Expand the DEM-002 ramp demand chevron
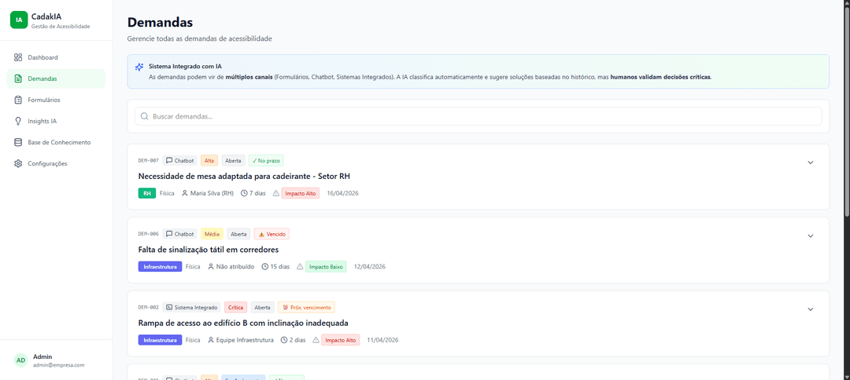 click(x=811, y=309)
